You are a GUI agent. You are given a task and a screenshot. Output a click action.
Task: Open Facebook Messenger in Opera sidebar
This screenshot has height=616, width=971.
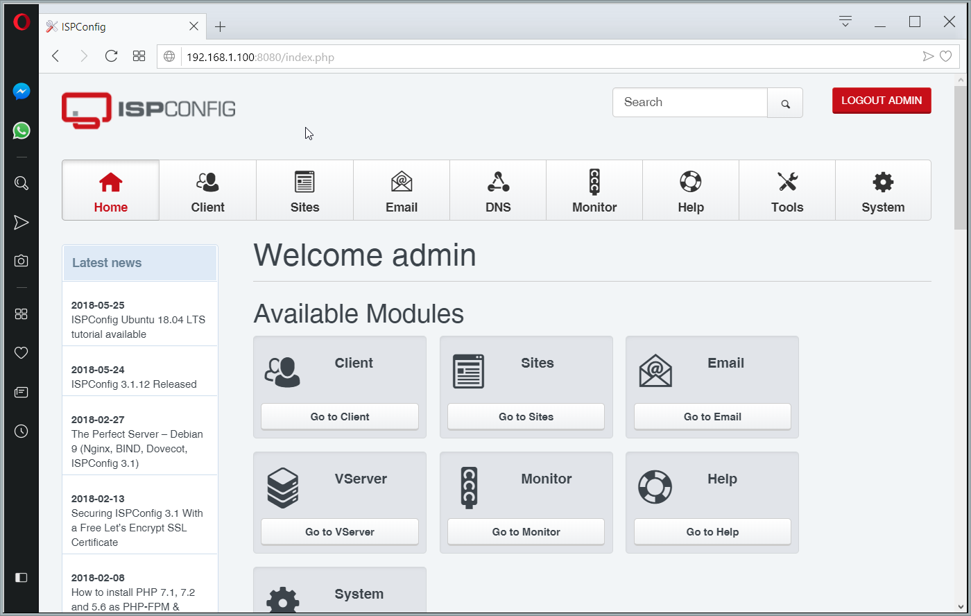click(21, 92)
